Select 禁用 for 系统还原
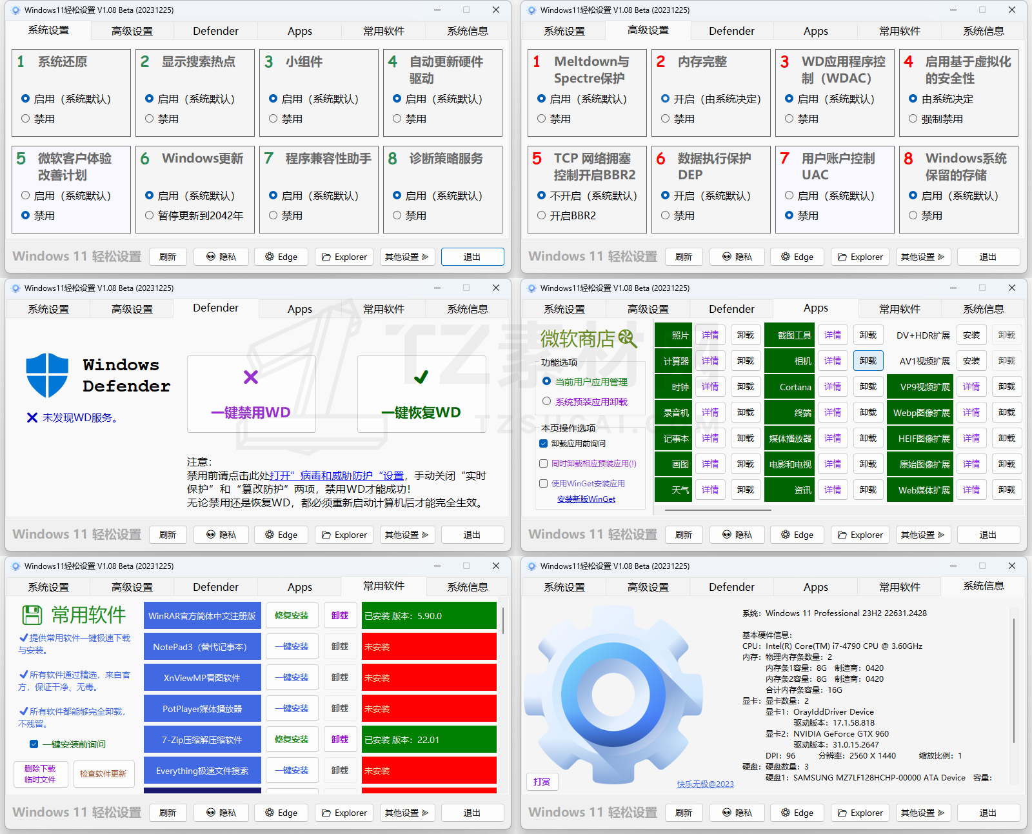This screenshot has height=834, width=1032. coord(26,119)
